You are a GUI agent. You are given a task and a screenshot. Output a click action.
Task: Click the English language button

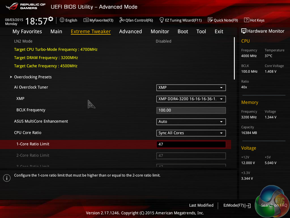68,20
